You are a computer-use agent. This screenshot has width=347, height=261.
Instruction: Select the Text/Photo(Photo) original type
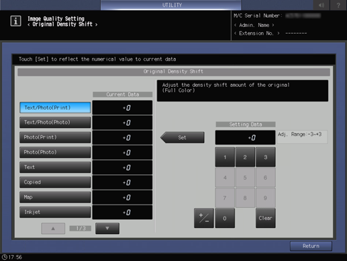(55, 122)
